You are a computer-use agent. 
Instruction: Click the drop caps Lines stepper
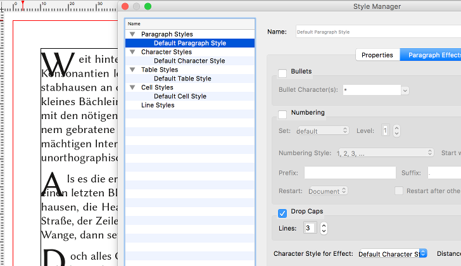pos(325,228)
